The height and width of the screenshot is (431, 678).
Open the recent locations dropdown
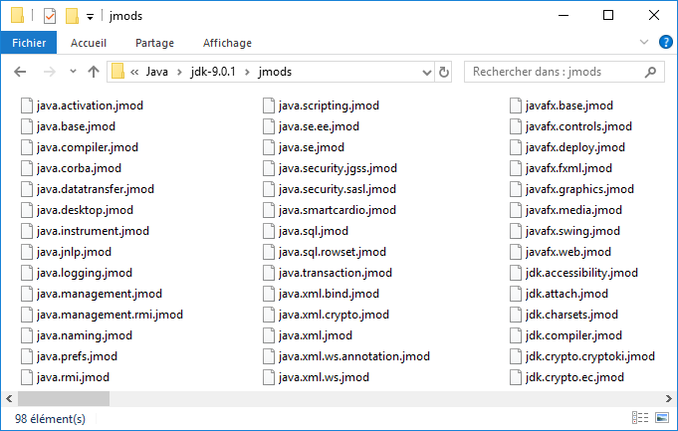point(73,72)
